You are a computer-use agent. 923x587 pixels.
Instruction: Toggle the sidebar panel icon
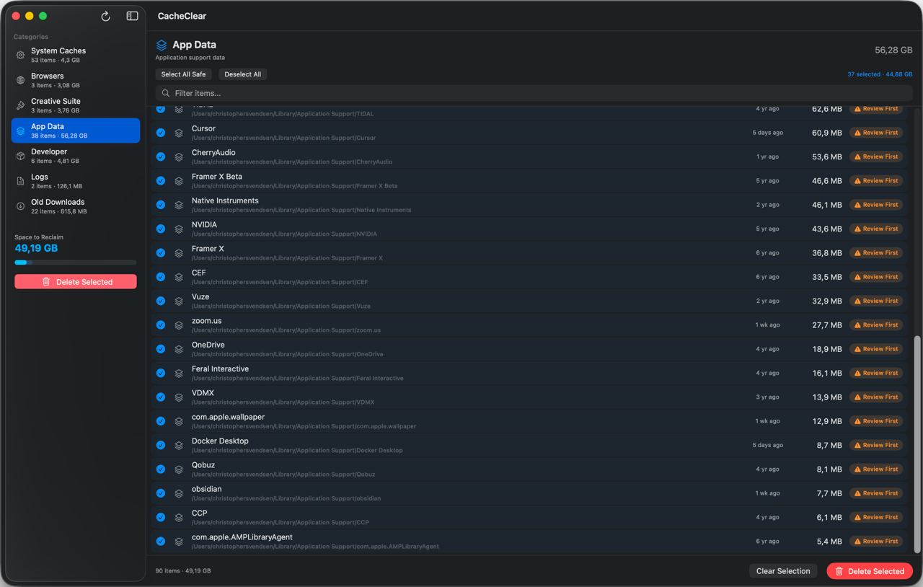(132, 16)
